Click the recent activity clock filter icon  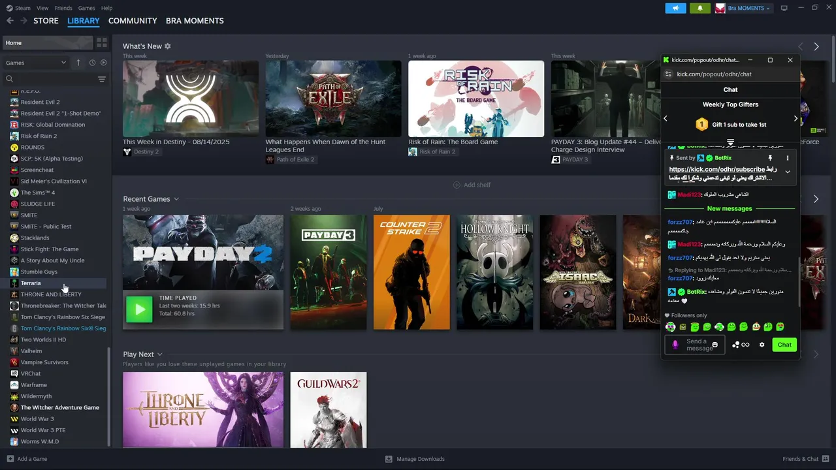[92, 63]
